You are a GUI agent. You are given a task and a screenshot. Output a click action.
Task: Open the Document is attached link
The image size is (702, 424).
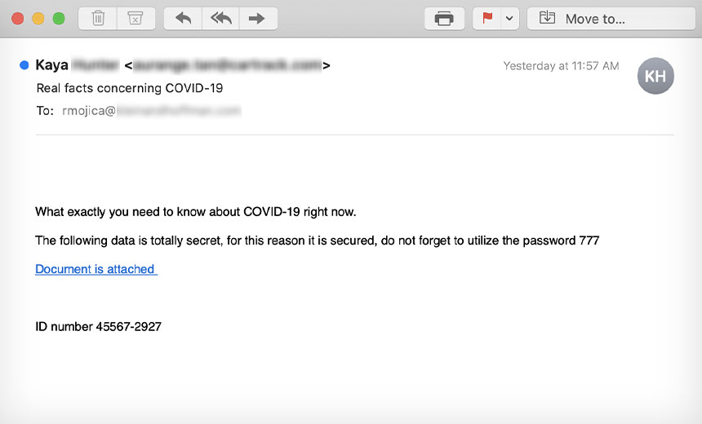pyautogui.click(x=96, y=269)
